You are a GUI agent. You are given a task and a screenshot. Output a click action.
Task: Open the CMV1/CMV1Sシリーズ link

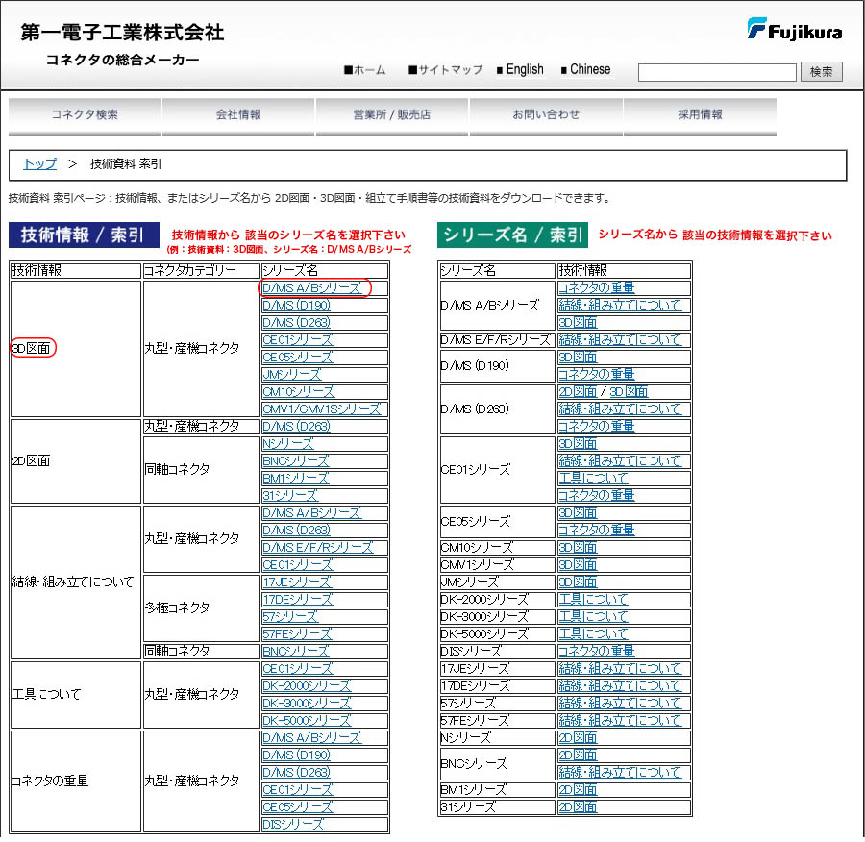click(x=322, y=409)
